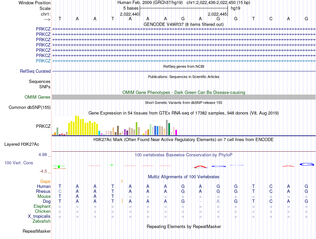The image size is (316, 239).
Task: Click the GENCODE V49lift37 track title
Action: coord(184,24)
